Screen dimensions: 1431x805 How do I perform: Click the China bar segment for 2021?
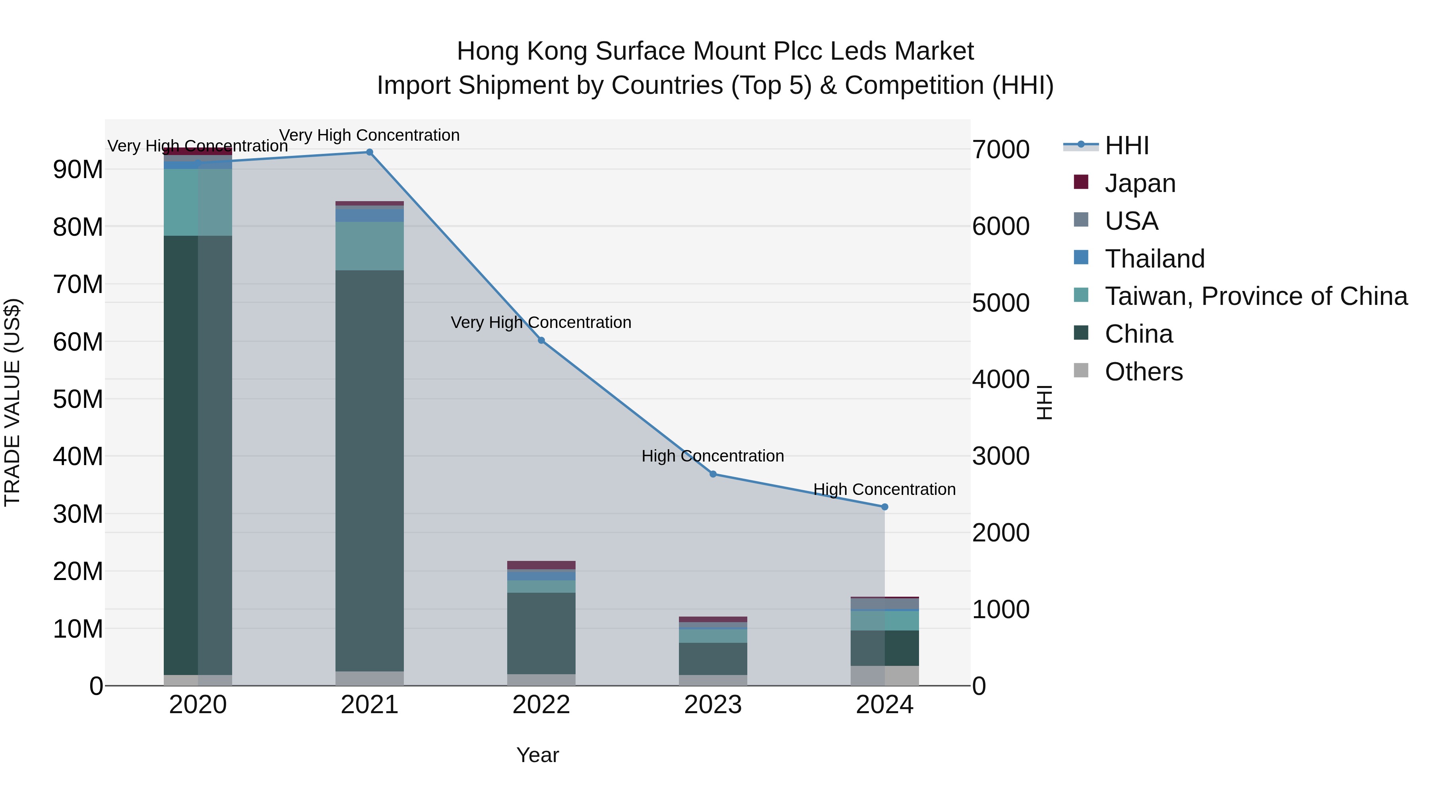(369, 471)
